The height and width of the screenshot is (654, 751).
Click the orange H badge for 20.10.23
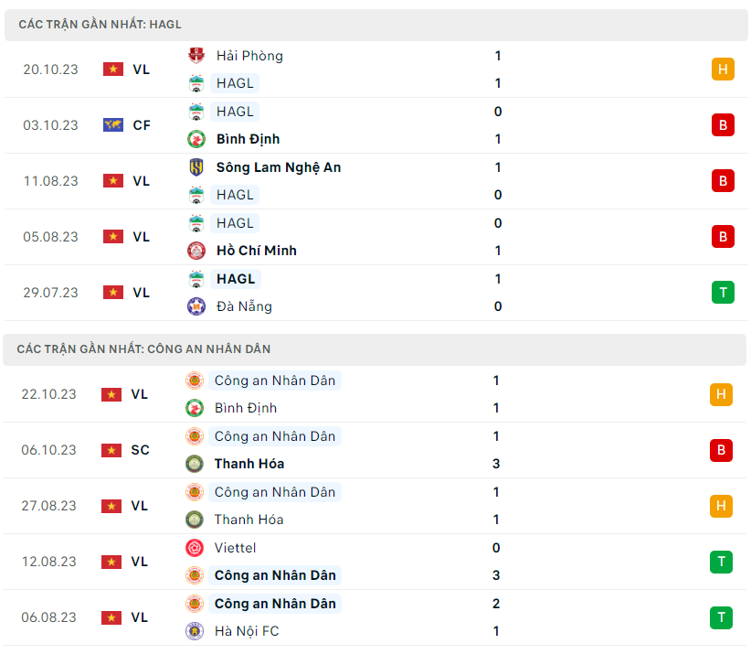tap(723, 69)
